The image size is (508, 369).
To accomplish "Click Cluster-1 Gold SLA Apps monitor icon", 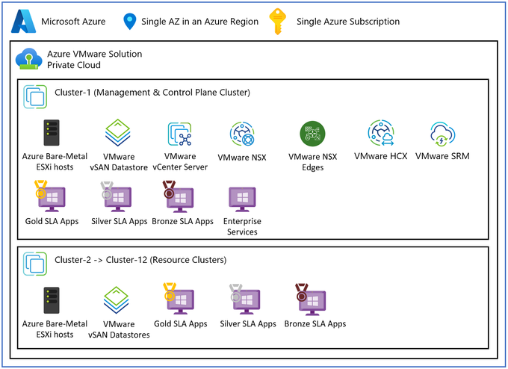I will click(50, 196).
